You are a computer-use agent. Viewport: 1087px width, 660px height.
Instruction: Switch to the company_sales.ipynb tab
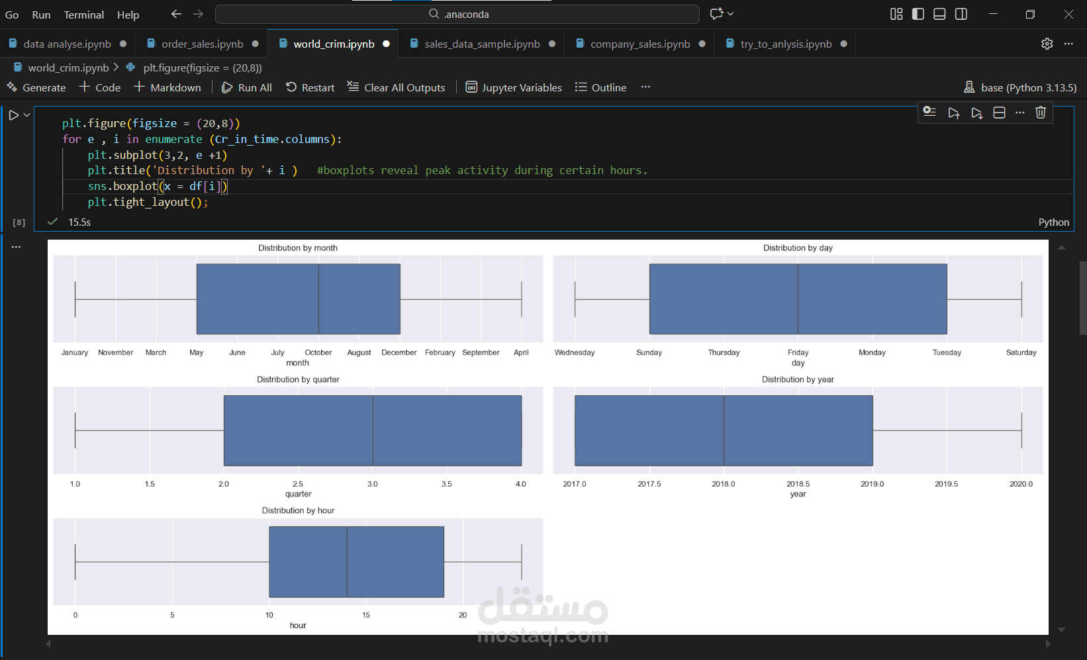640,44
